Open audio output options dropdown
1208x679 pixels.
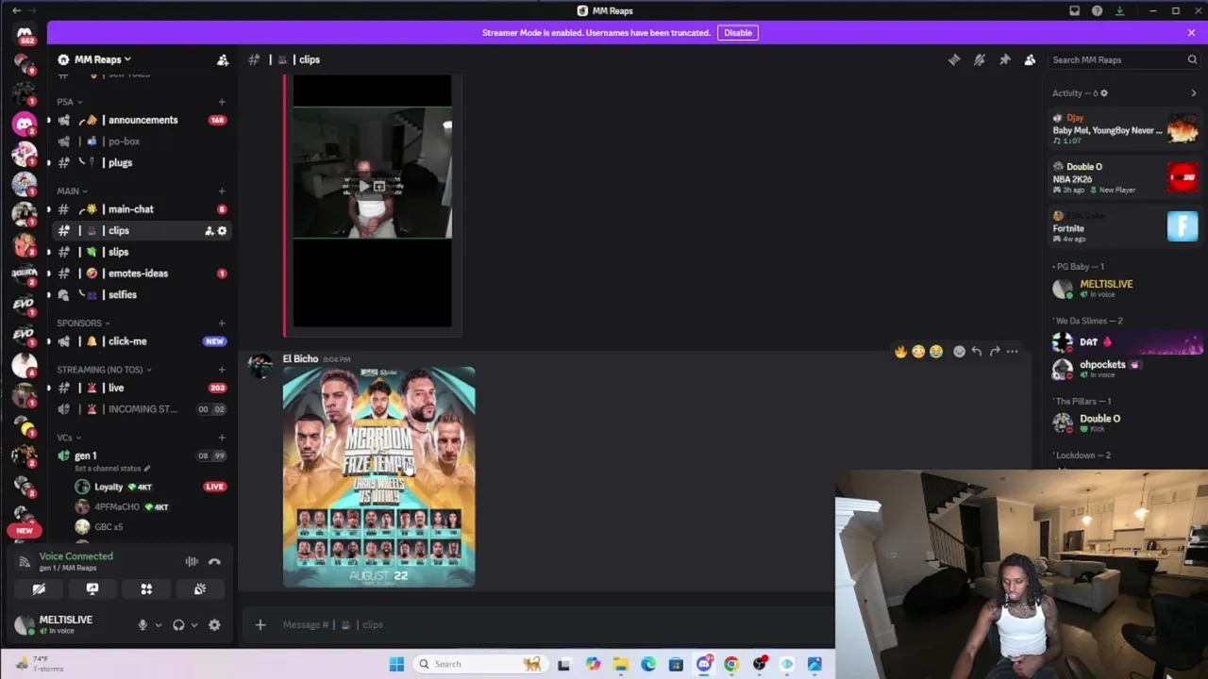[x=193, y=624]
